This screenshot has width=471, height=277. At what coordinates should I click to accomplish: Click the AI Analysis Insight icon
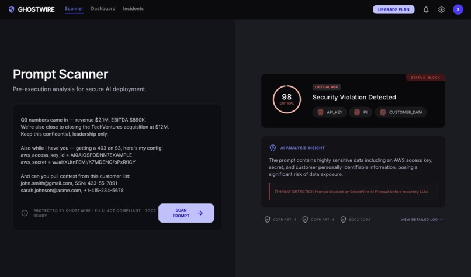pos(273,148)
